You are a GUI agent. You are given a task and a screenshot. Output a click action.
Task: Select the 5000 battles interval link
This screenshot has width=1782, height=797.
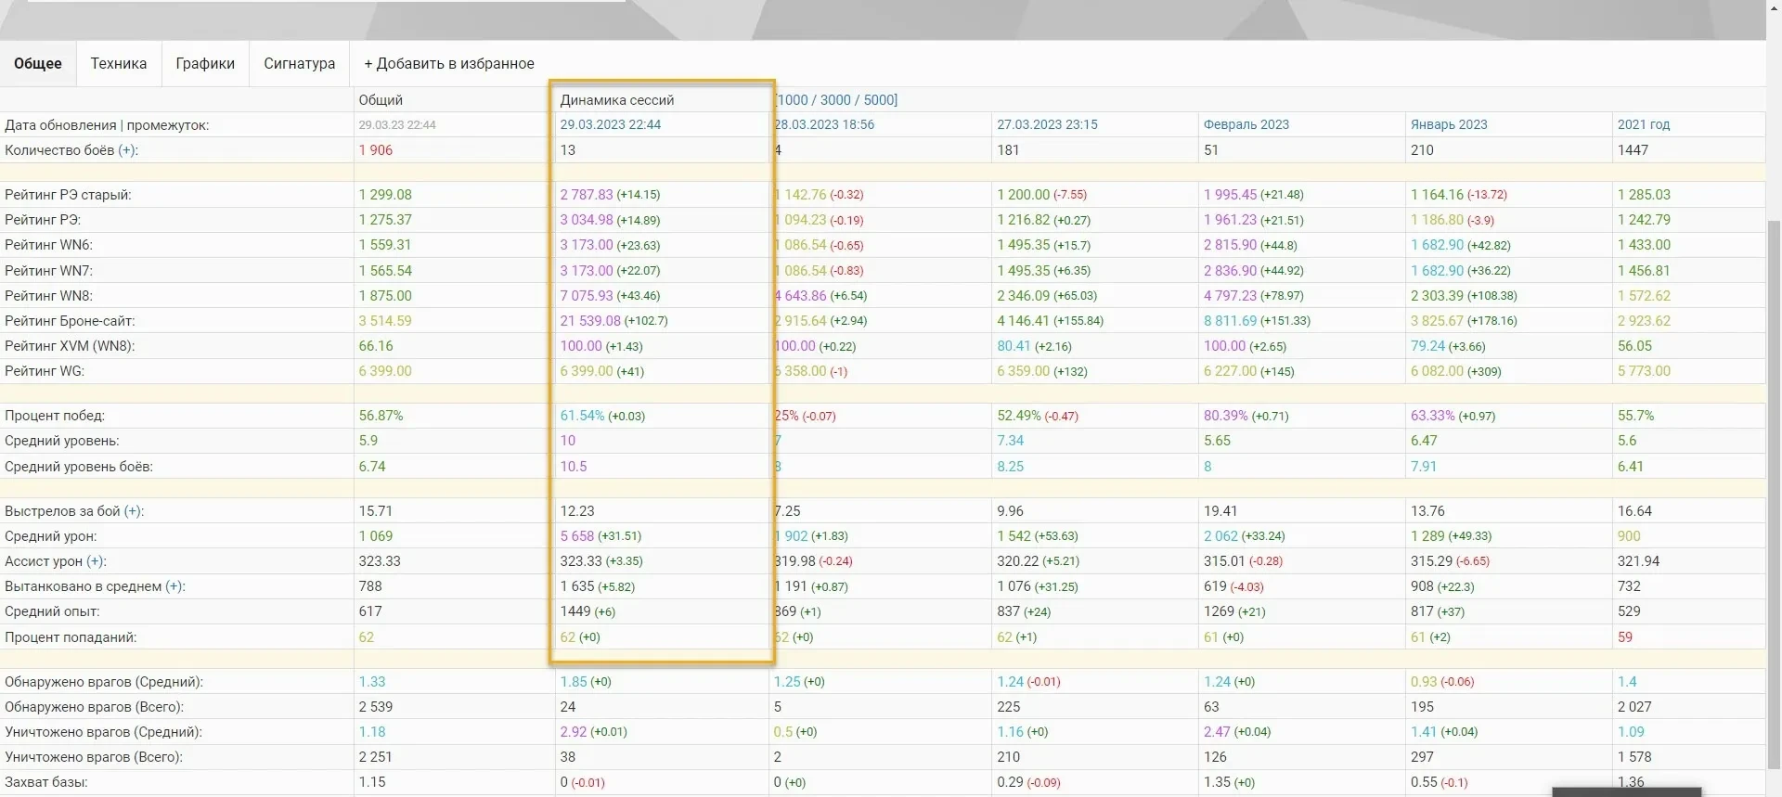coord(878,100)
